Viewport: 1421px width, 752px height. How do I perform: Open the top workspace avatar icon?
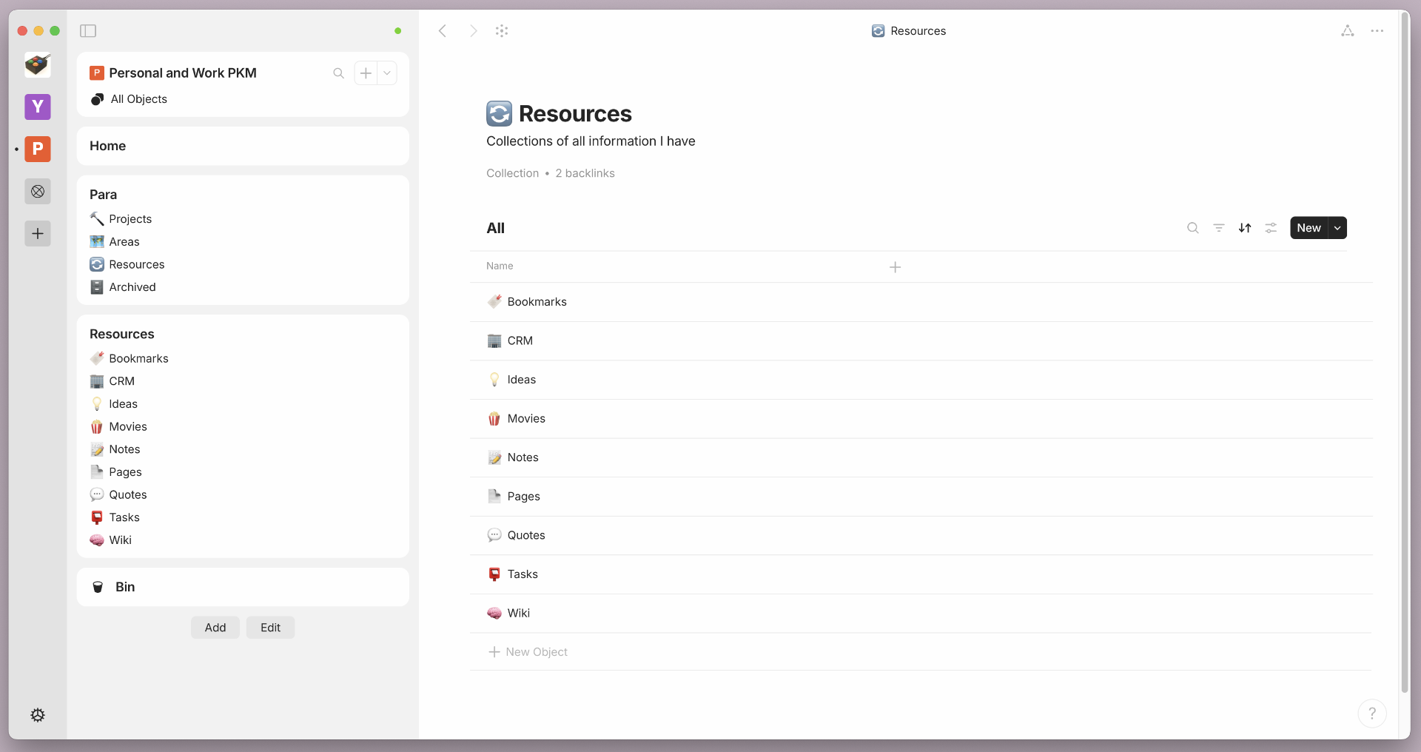click(38, 64)
